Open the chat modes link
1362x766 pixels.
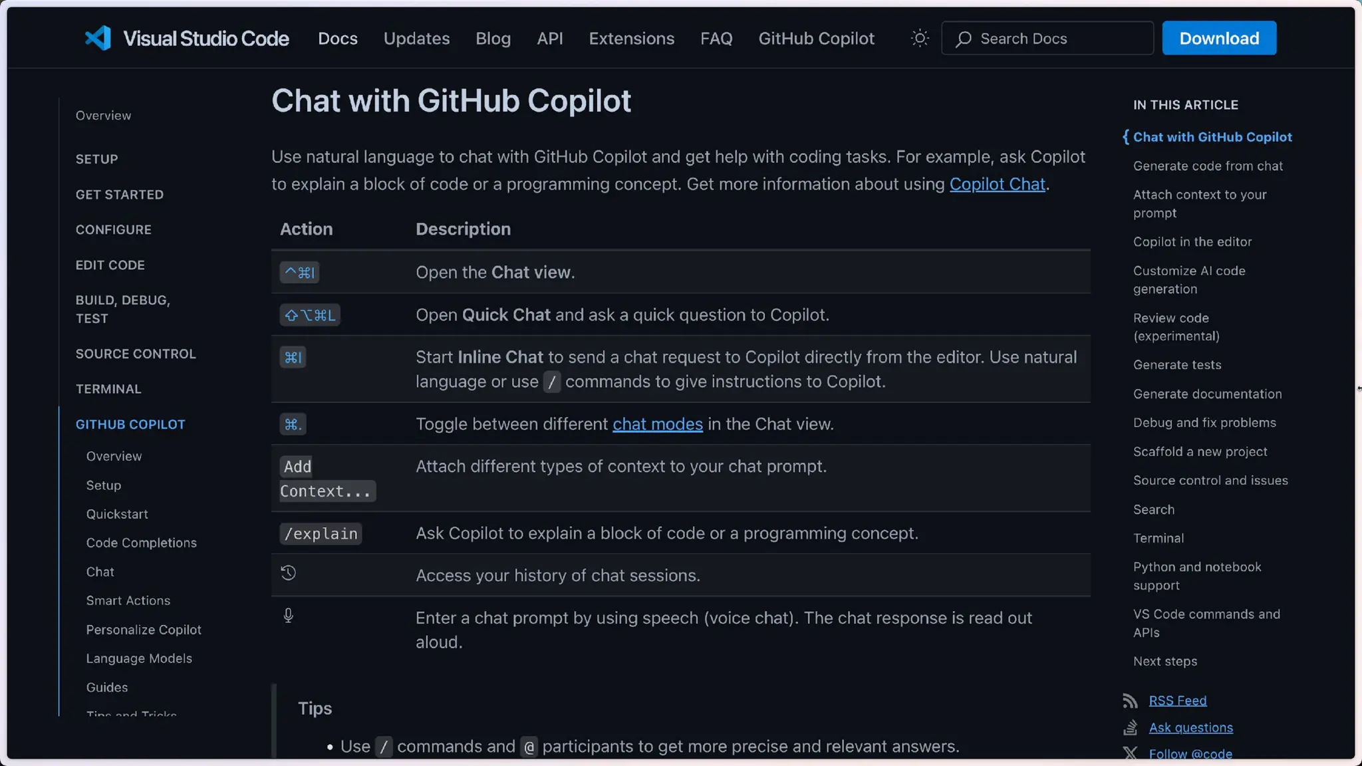(657, 424)
